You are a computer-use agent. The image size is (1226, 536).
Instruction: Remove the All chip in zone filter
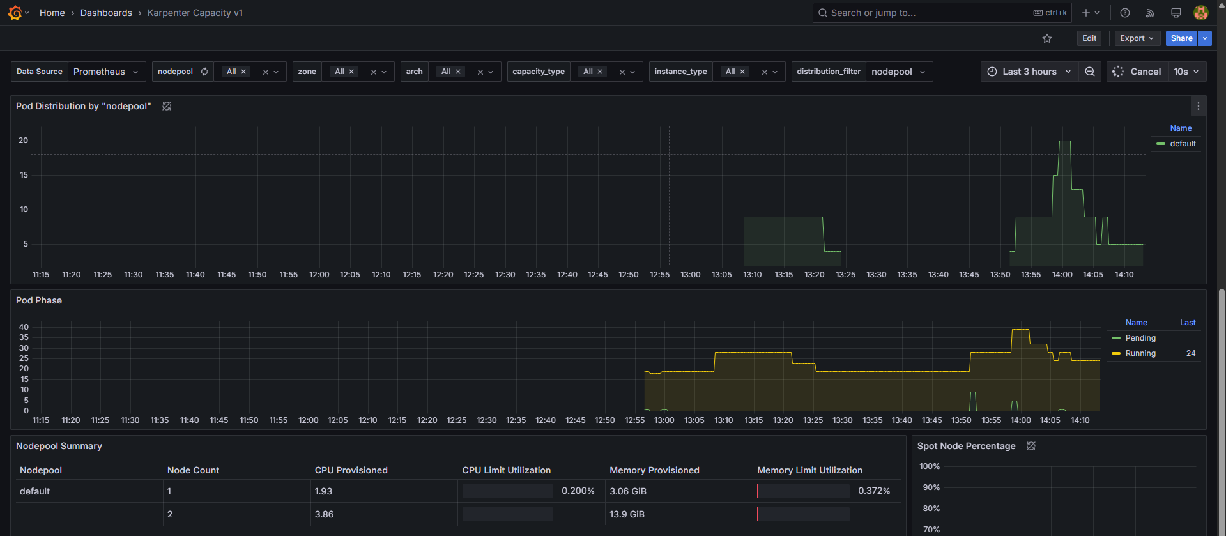point(351,72)
